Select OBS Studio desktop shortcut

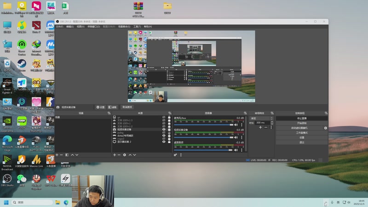(x=7, y=180)
